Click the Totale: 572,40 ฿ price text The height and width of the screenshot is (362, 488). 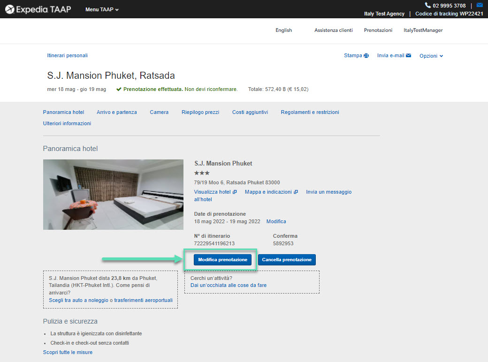[x=278, y=89]
